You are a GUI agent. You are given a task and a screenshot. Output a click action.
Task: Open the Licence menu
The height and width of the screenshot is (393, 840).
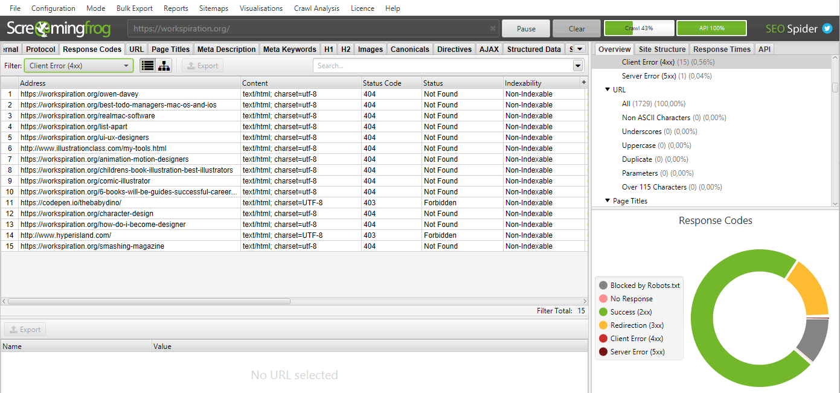click(x=362, y=8)
